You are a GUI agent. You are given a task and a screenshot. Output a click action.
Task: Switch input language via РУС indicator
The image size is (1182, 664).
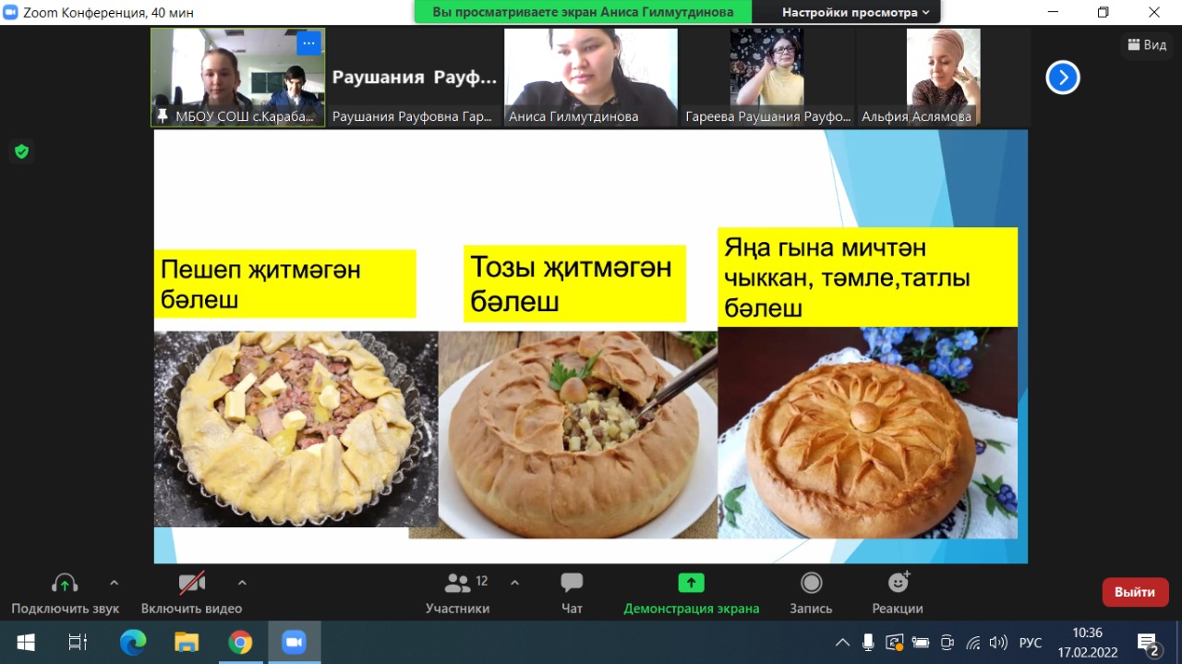[1030, 643]
